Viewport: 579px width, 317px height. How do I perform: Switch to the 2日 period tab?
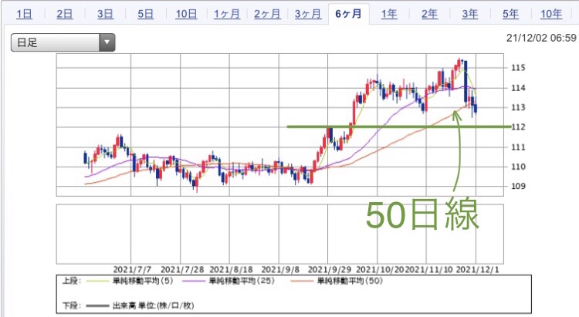(65, 15)
